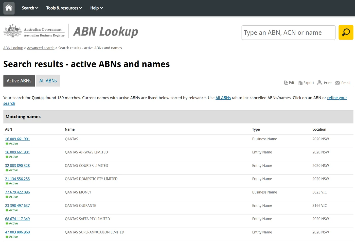The height and width of the screenshot is (242, 355).
Task: Open ABN 77 679 422 096
Action: [x=17, y=192]
